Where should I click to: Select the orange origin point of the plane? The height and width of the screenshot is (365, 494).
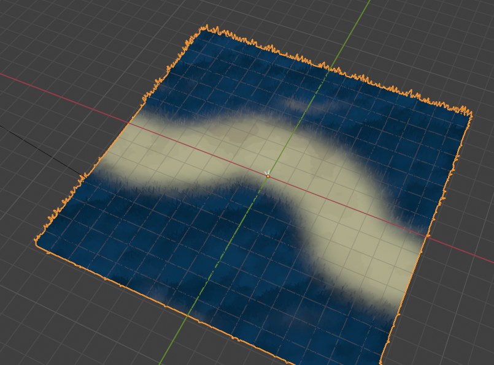click(x=268, y=177)
